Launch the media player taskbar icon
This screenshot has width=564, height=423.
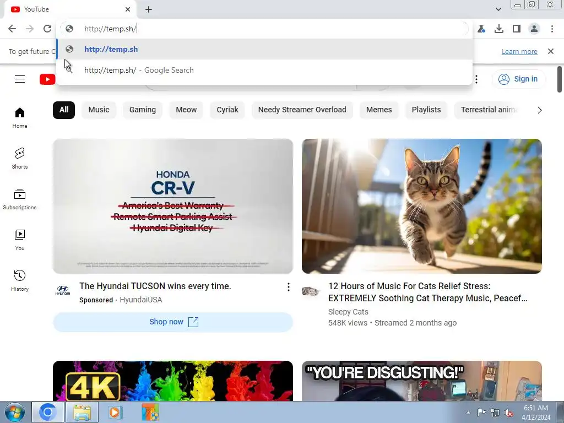(x=116, y=412)
